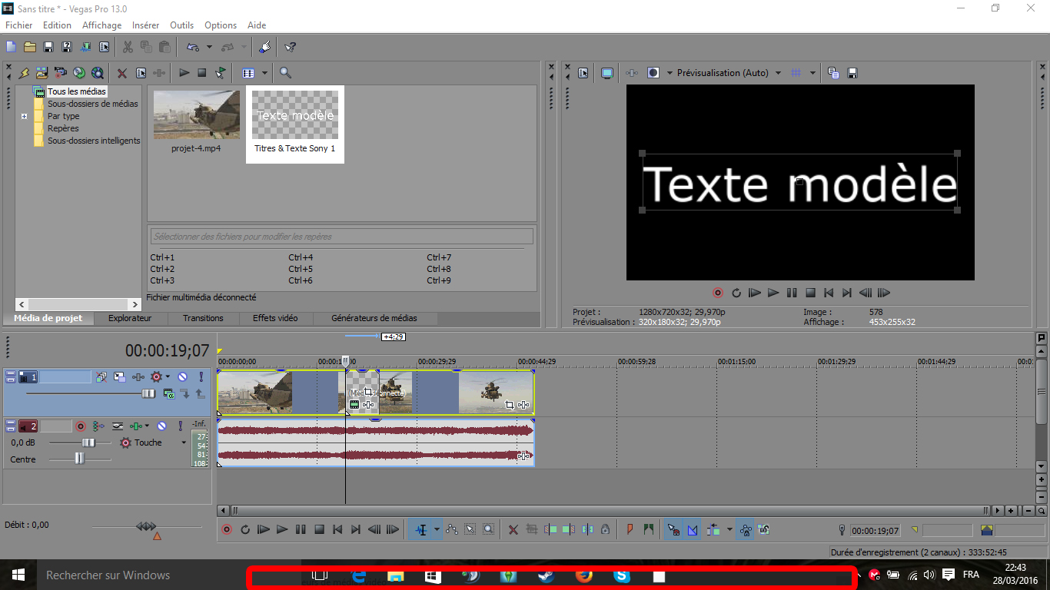Open the undo history dropdown arrow
This screenshot has height=590, width=1050.
[209, 47]
